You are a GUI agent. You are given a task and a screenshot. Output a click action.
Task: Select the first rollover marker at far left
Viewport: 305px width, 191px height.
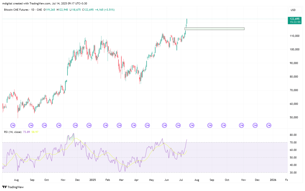point(13,125)
